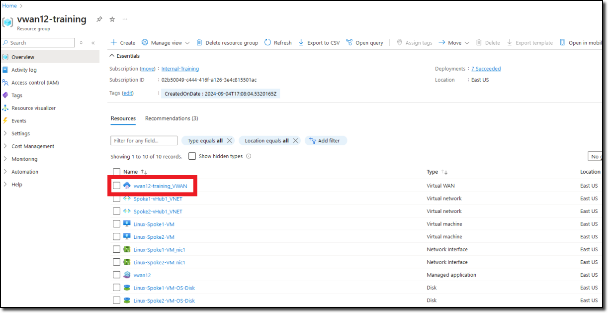The image size is (608, 313).
Task: Click the Add filter button
Action: 326,141
